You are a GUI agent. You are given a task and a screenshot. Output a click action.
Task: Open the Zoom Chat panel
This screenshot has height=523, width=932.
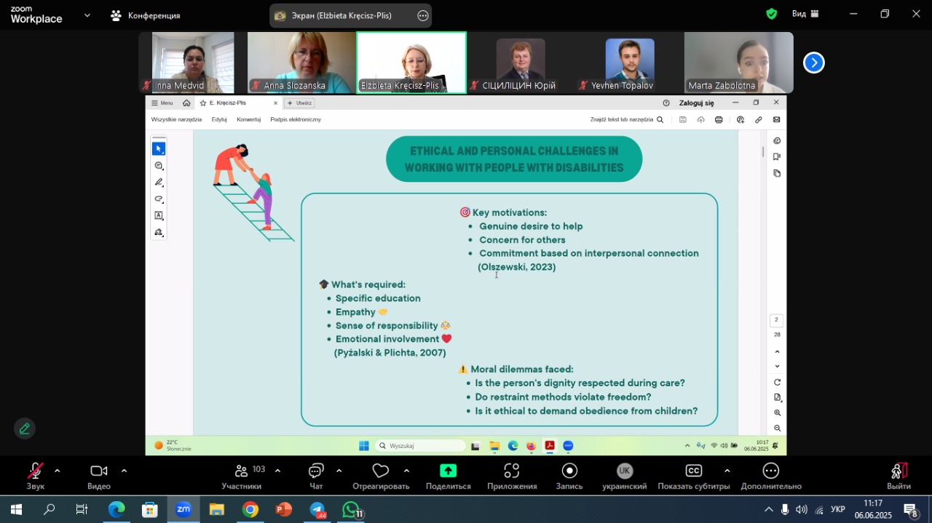click(315, 476)
